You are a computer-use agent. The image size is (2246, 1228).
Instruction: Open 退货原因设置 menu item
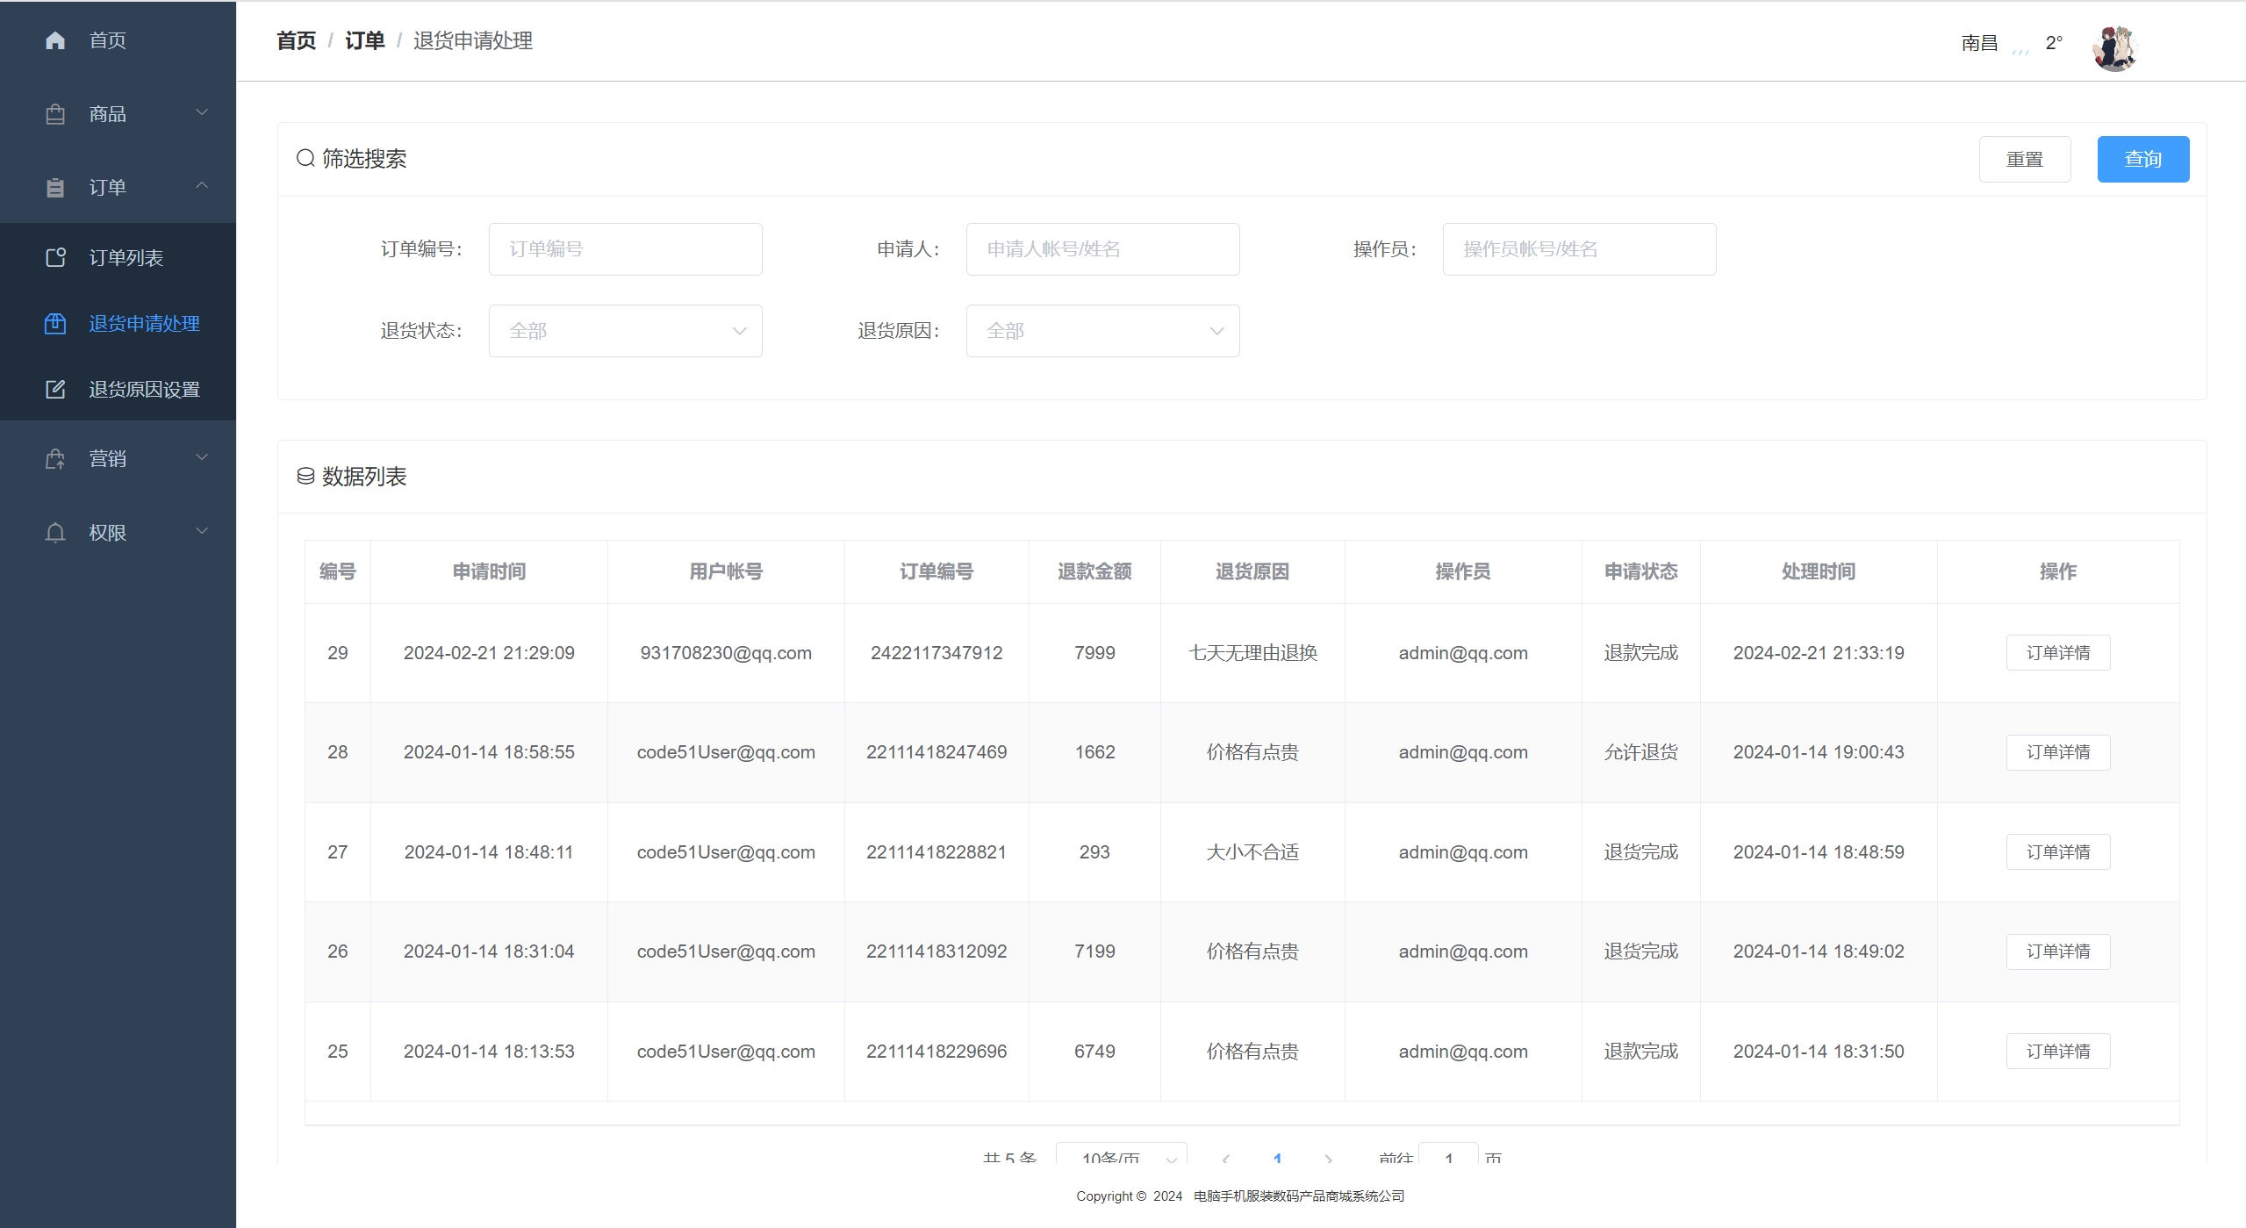coord(144,389)
